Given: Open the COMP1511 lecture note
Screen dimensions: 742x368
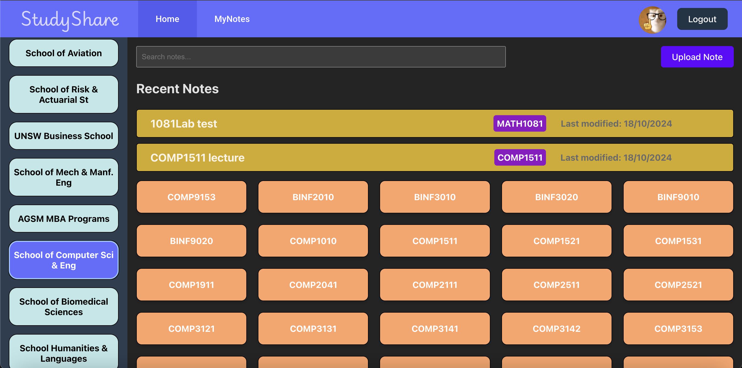Looking at the screenshot, I should pyautogui.click(x=197, y=158).
